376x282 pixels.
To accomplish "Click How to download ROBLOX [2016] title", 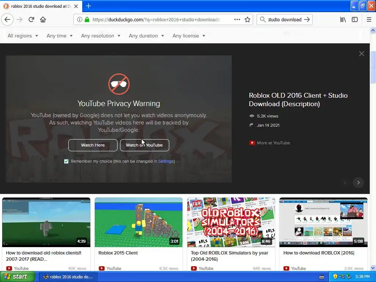I will (319, 253).
